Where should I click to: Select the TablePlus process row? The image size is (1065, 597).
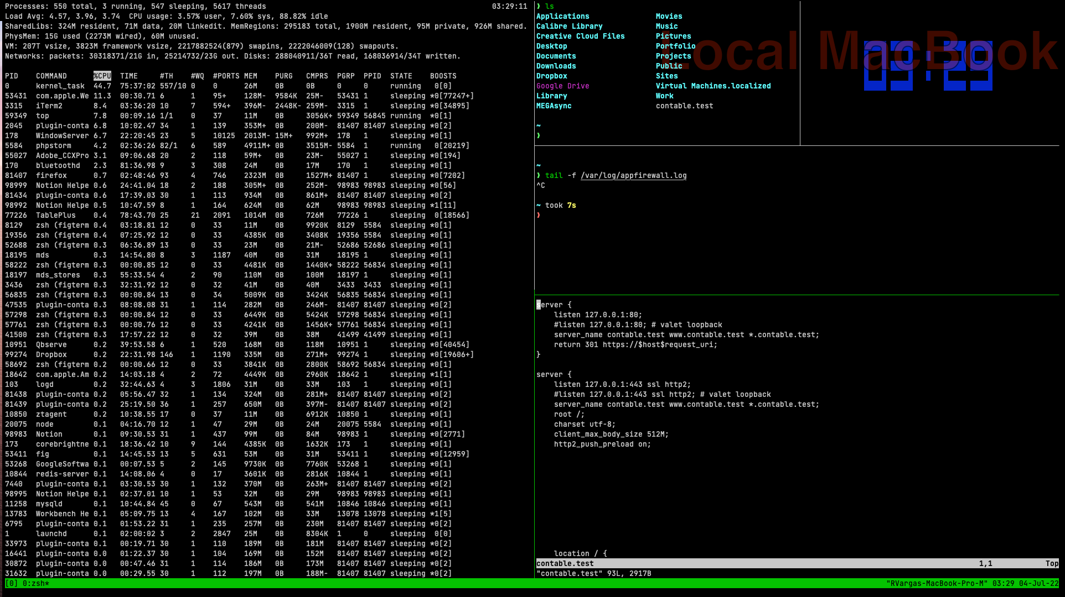click(237, 215)
